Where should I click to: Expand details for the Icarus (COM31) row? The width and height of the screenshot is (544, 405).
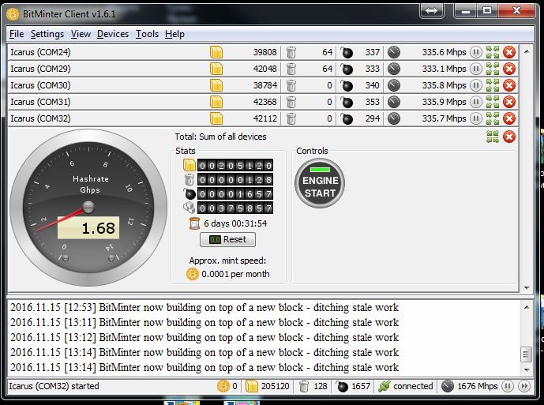(x=493, y=102)
